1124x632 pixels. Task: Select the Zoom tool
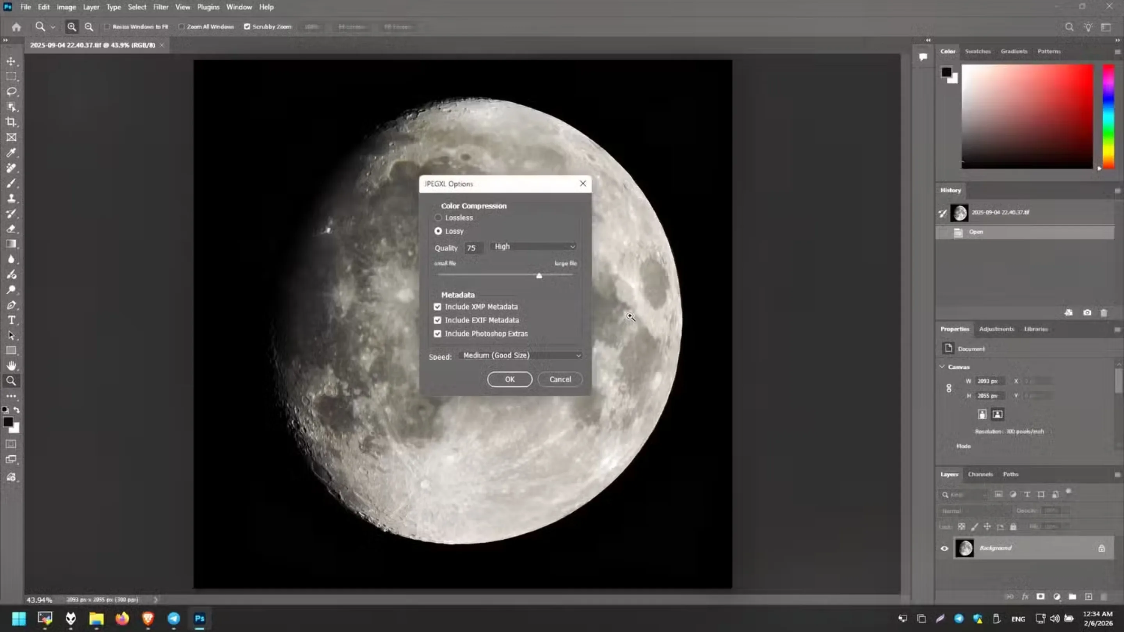coord(11,381)
